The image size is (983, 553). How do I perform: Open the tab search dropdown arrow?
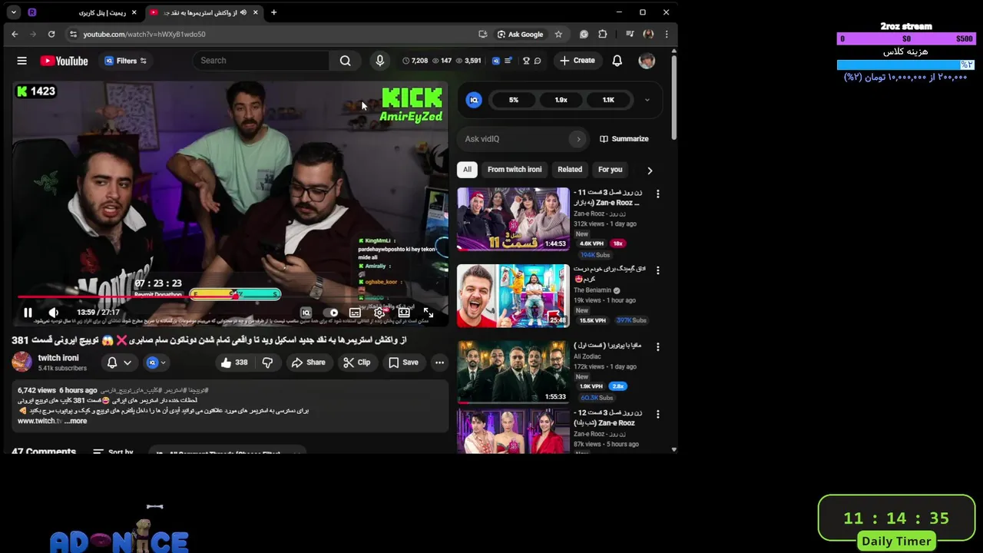pyautogui.click(x=13, y=12)
